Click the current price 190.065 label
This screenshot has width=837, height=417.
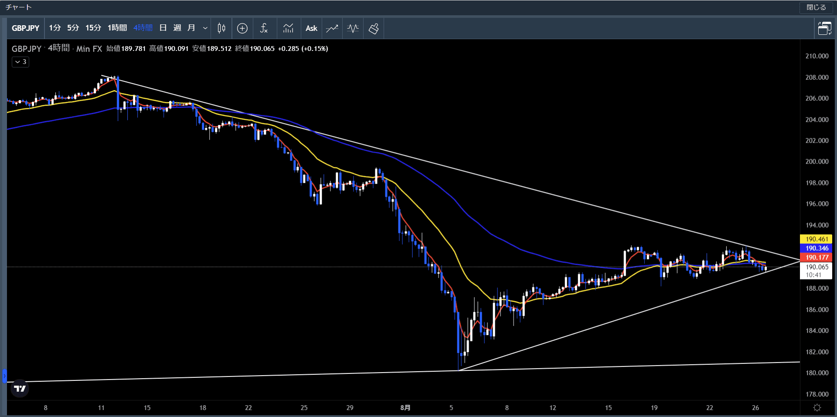pos(816,270)
